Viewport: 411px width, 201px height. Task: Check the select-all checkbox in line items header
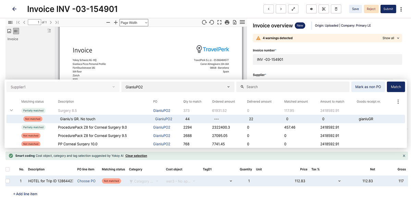pos(8,169)
